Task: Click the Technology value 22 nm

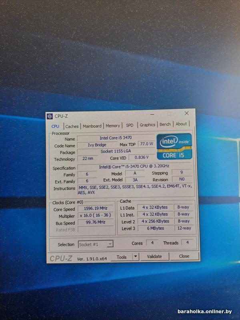Action: [88, 158]
